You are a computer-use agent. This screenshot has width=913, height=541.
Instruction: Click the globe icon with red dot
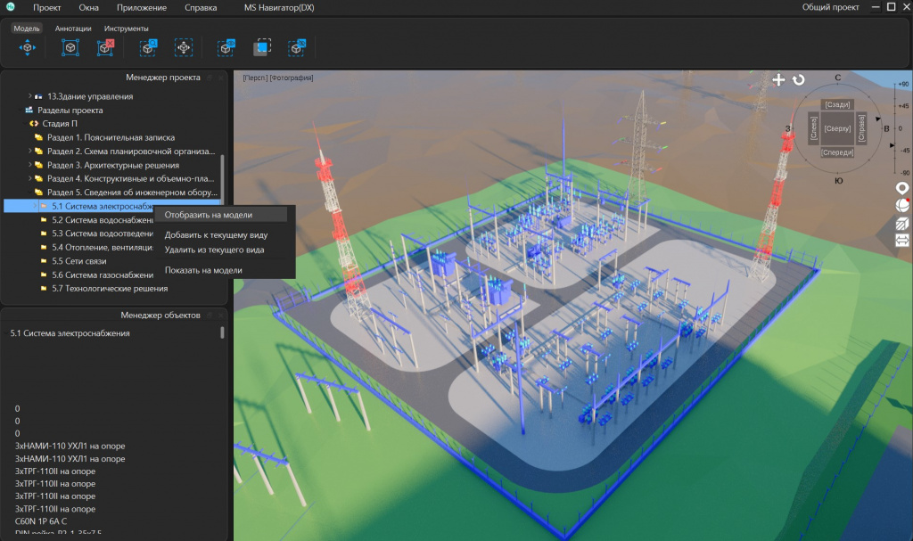pyautogui.click(x=902, y=206)
